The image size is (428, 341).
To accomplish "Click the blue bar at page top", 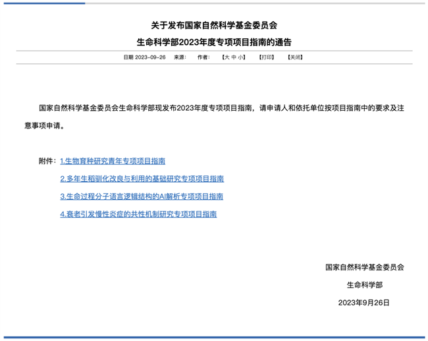I will coord(43,3).
